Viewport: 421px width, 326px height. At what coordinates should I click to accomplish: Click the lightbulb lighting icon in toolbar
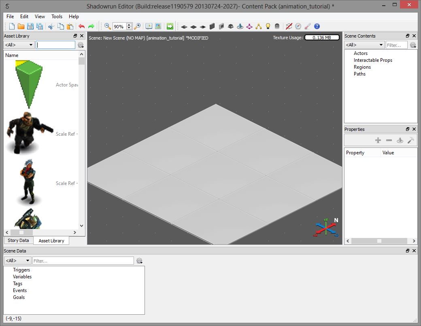[268, 26]
